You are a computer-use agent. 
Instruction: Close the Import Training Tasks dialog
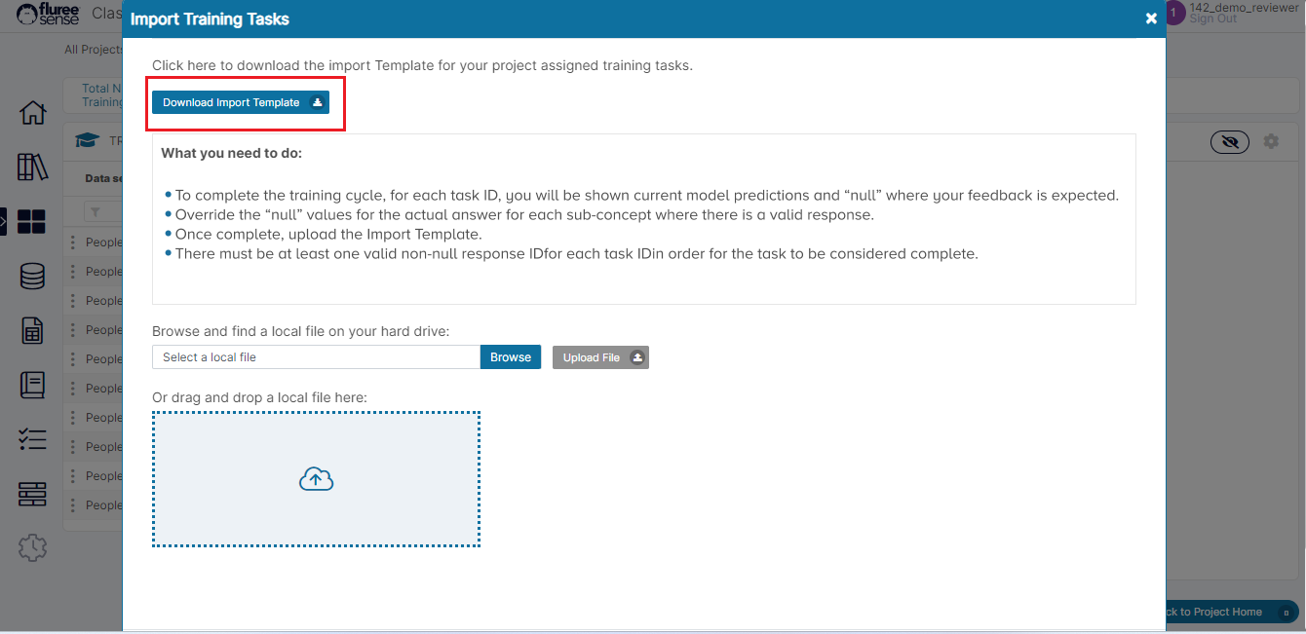point(1151,19)
